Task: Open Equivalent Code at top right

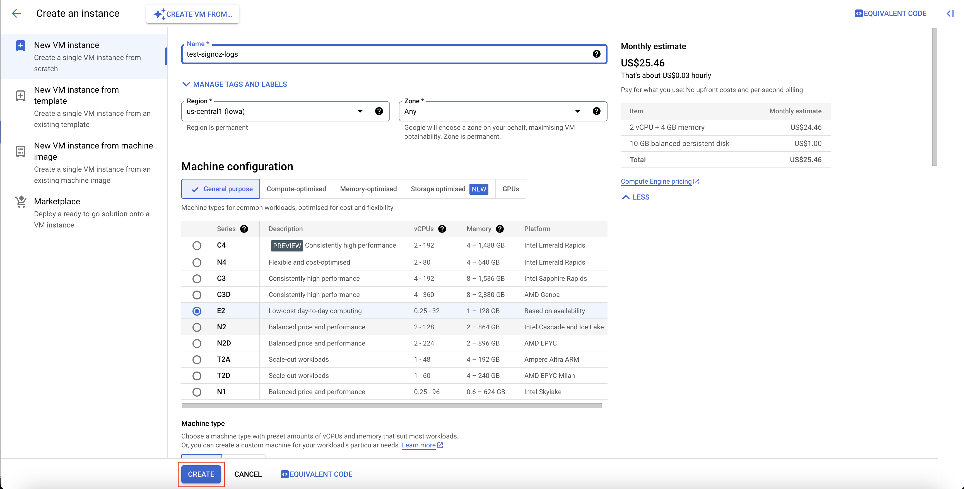Action: (x=890, y=13)
